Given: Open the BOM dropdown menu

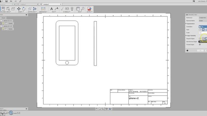Looking at the screenshot, I should tap(80, 12).
